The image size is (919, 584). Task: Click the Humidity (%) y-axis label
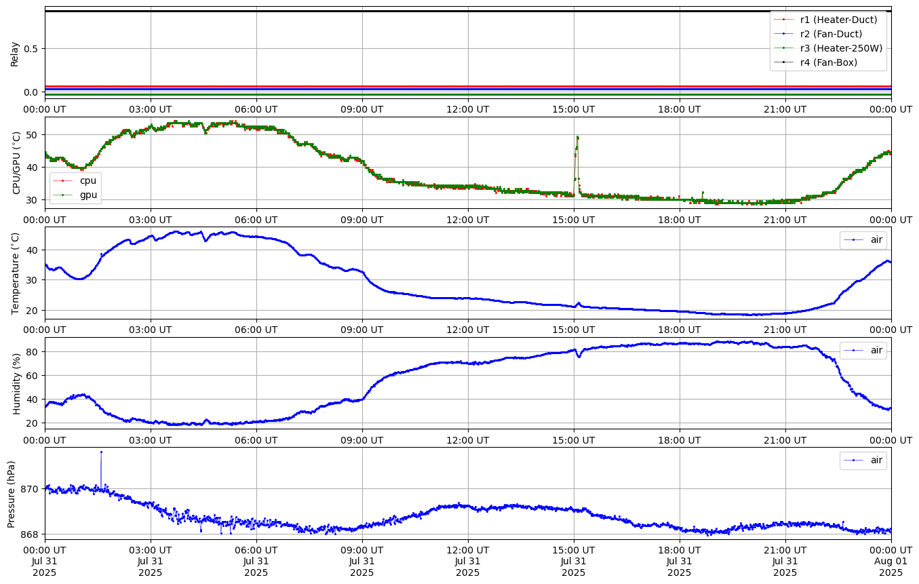click(x=16, y=383)
